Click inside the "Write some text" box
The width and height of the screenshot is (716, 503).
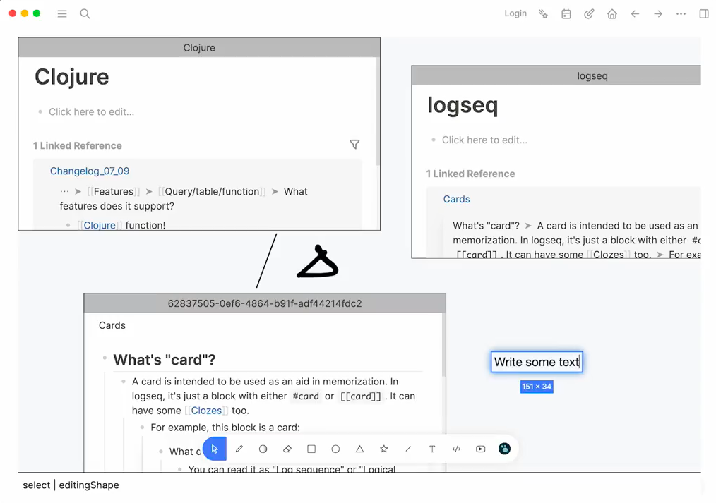[537, 362]
